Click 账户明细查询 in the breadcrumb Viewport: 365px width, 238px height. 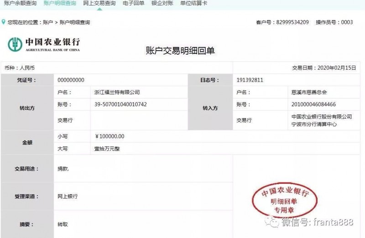[75, 22]
